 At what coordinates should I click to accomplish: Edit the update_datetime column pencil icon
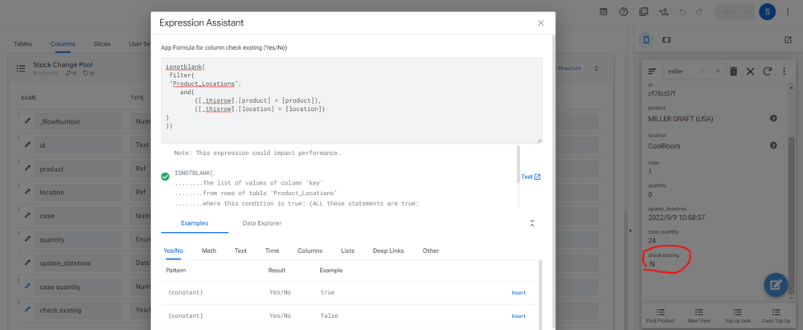click(27, 263)
